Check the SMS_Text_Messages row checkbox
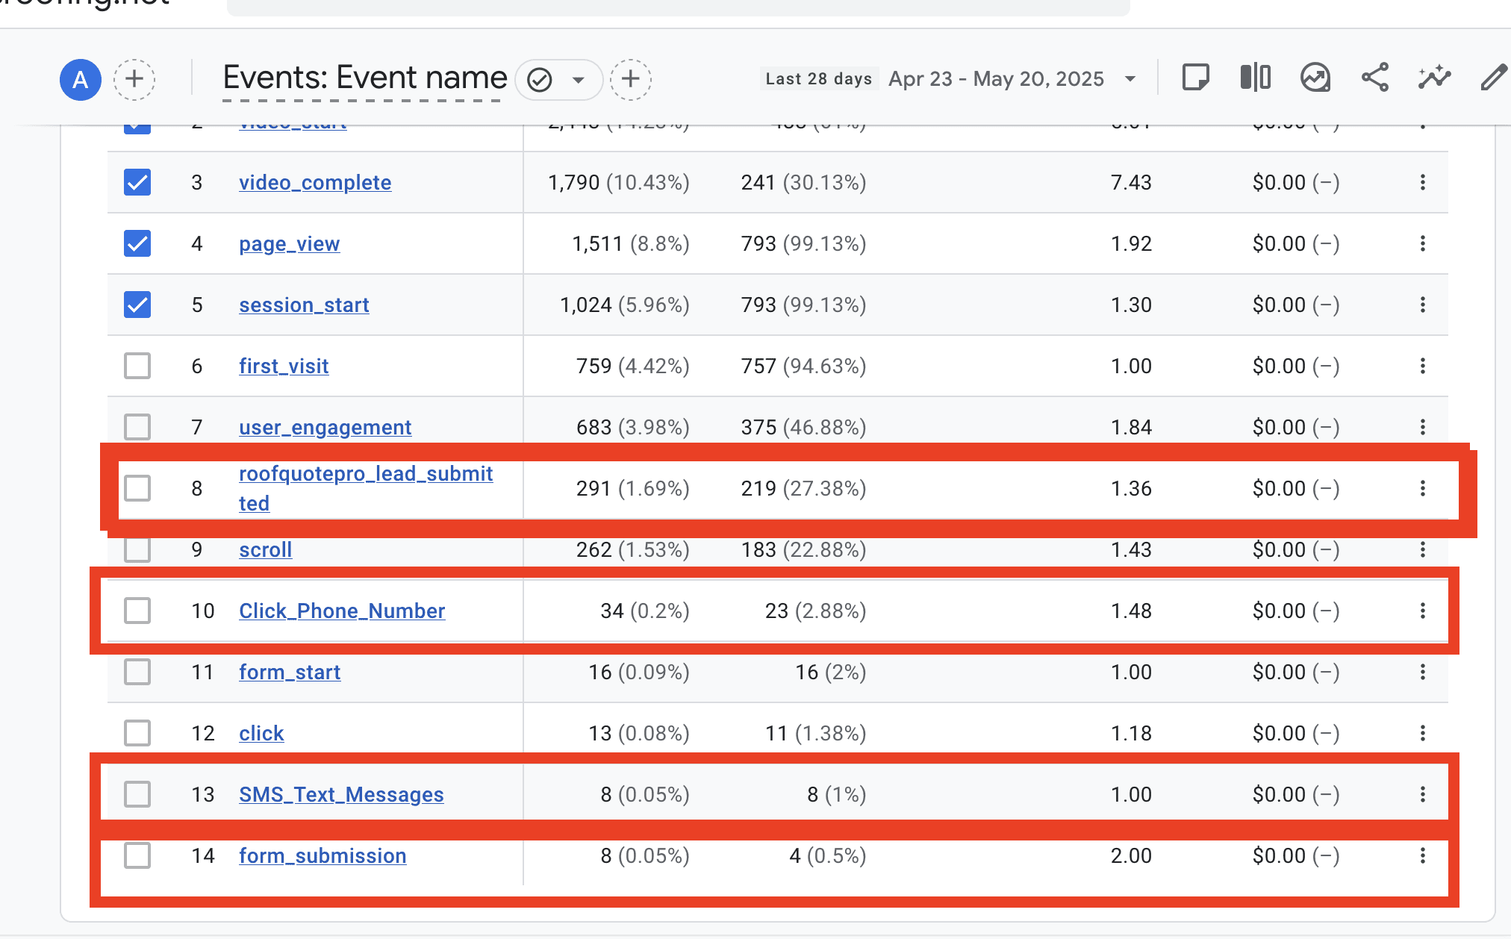Image resolution: width=1511 pixels, height=939 pixels. [x=137, y=794]
